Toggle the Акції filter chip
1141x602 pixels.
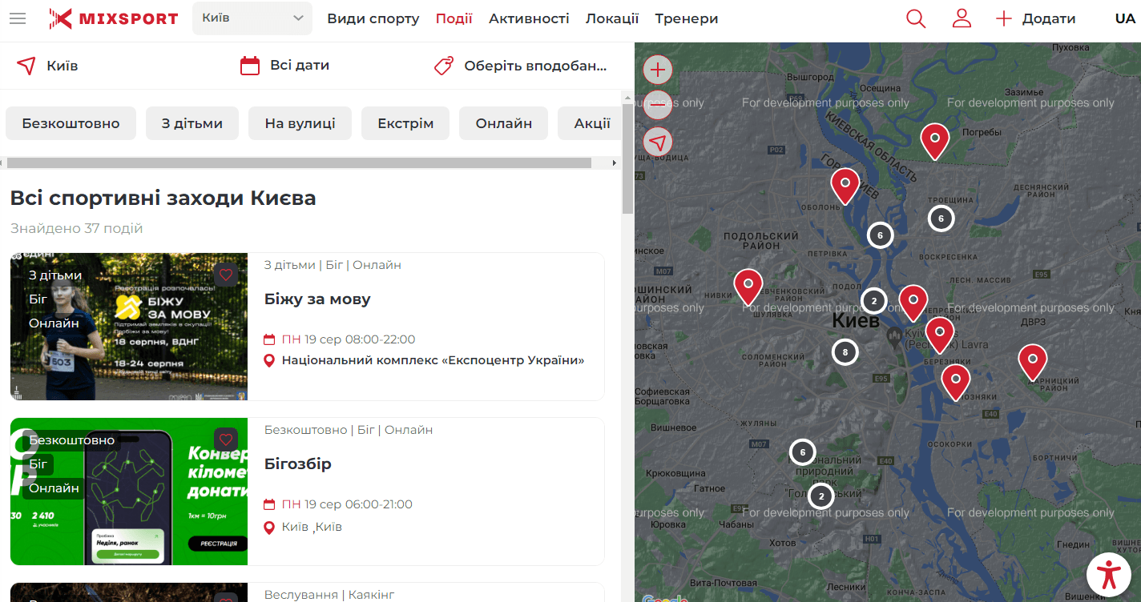pos(590,123)
